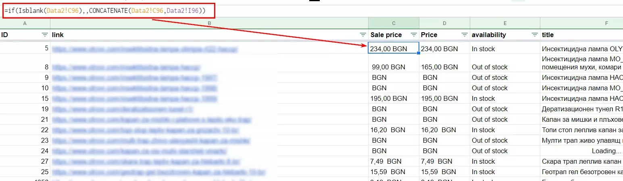The height and width of the screenshot is (181, 623).
Task: Open the filter menu for the ID column
Action: point(45,35)
